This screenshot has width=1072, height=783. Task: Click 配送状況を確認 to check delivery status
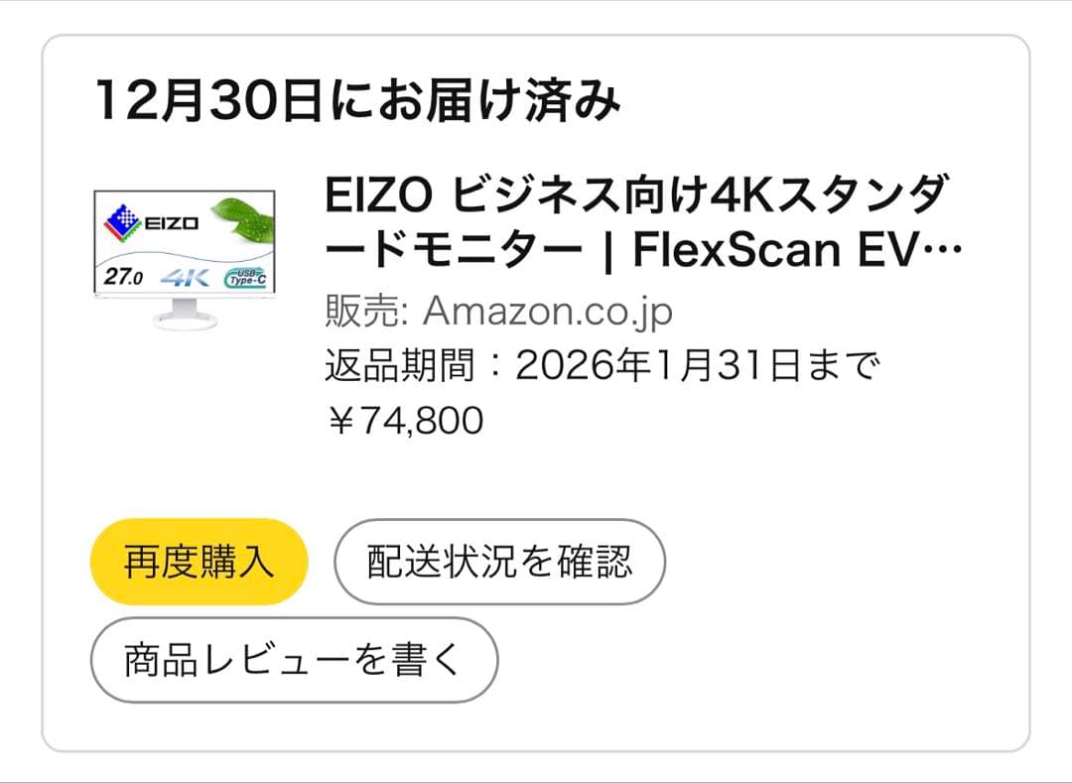pos(500,562)
